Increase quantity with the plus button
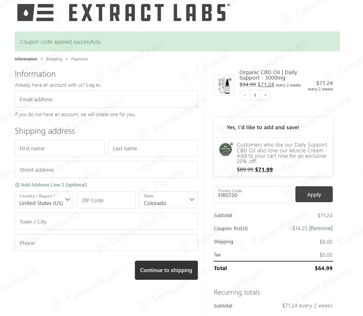Viewport: 363px width, 316px height. pyautogui.click(x=265, y=95)
